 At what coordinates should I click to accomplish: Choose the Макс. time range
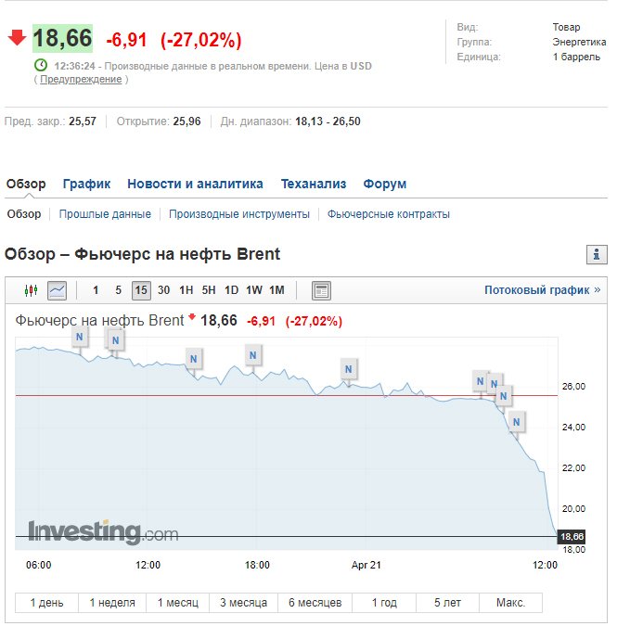point(511,603)
